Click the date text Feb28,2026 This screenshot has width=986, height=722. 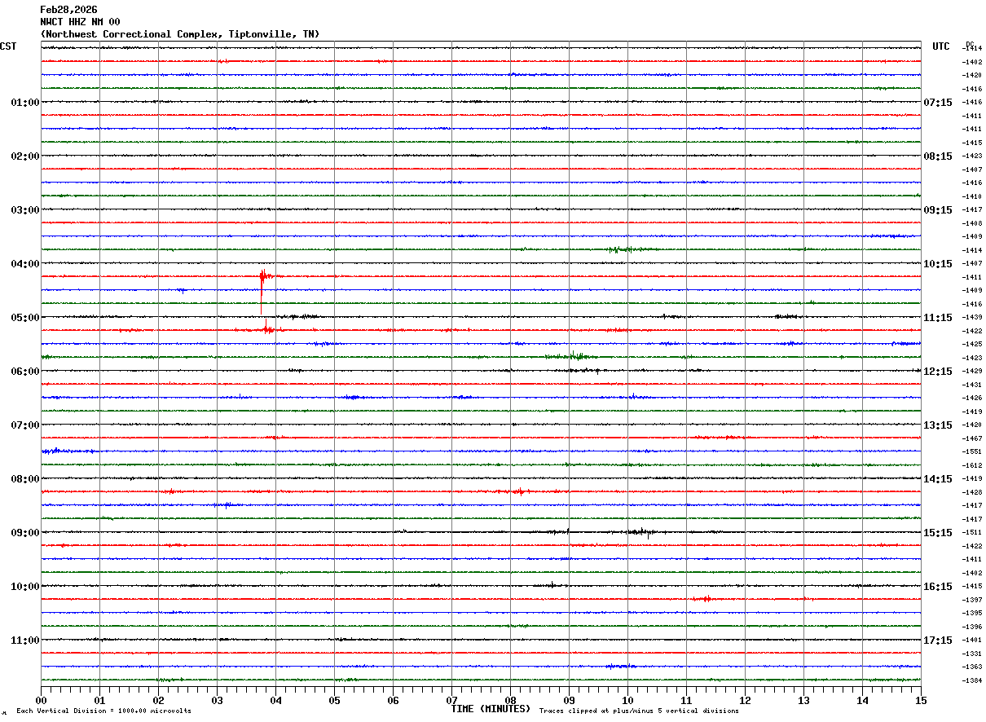pyautogui.click(x=68, y=10)
